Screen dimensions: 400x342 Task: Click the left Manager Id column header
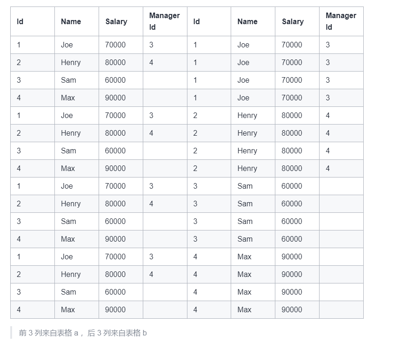[164, 21]
